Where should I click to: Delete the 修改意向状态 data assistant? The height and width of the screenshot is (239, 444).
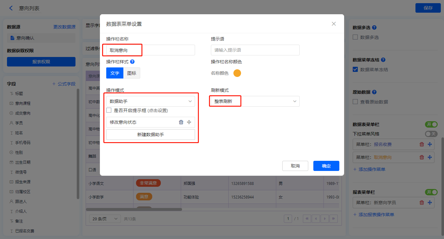181,122
